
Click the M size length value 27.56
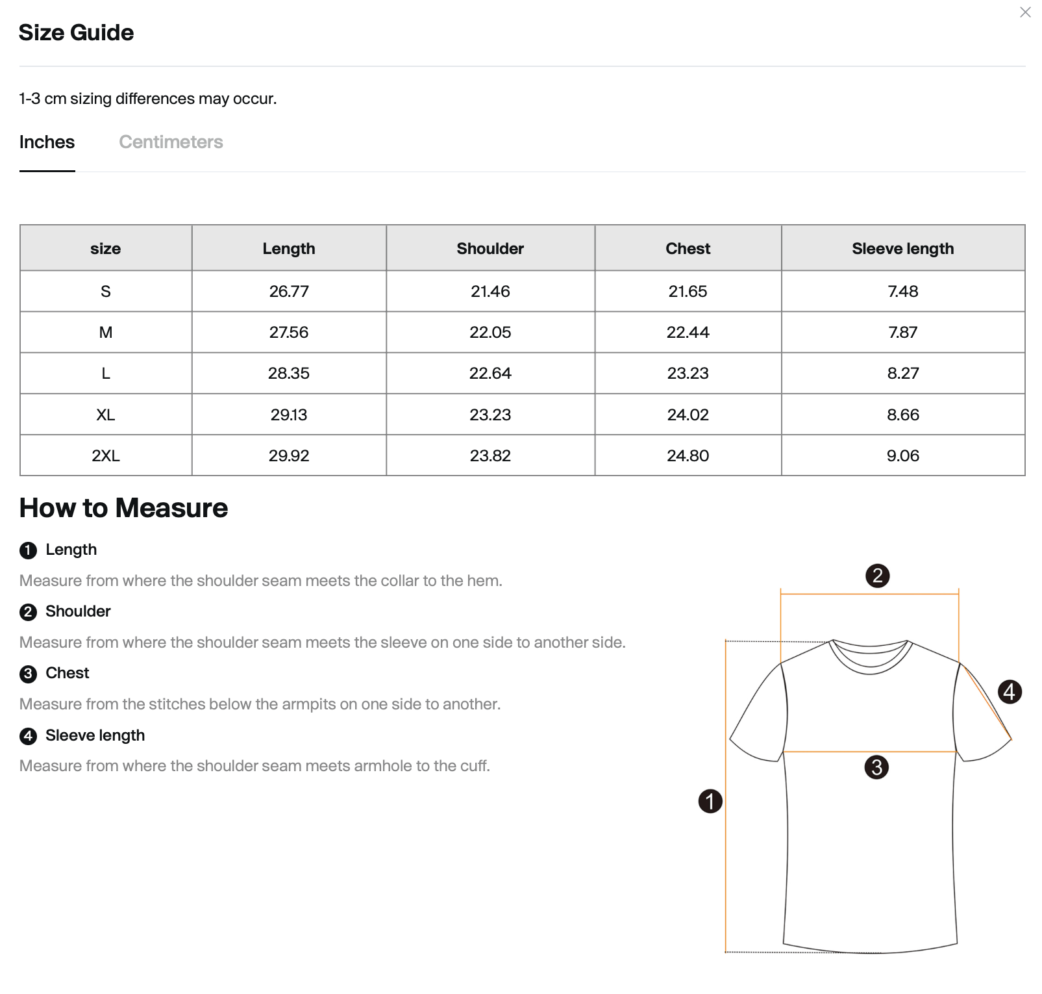point(289,333)
